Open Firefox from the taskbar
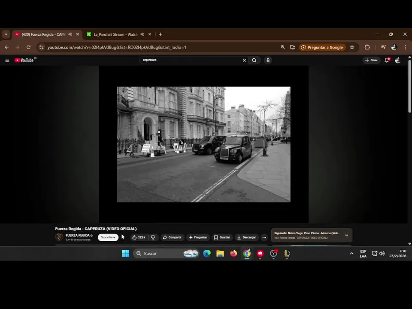 [x=233, y=254]
